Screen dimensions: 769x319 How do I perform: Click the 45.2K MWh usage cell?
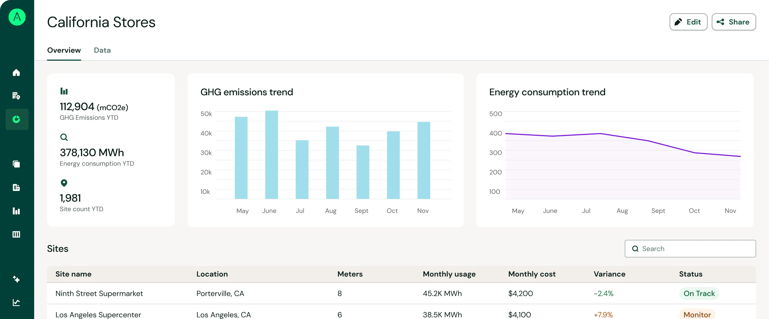(x=442, y=294)
